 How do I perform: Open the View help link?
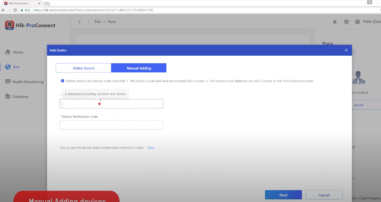coord(151,147)
